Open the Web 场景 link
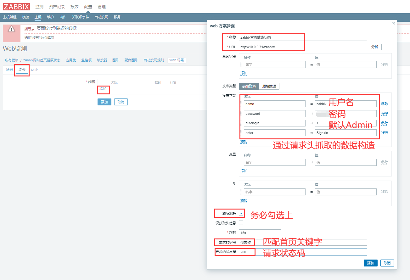The height and width of the screenshot is (280, 410). coord(177,60)
